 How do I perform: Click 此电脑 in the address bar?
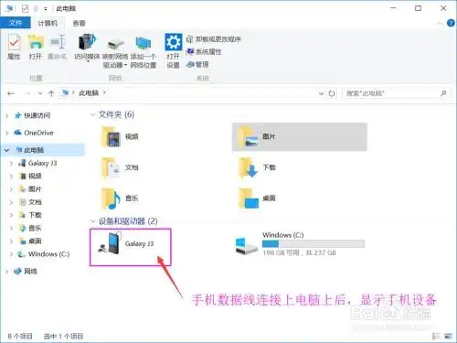[89, 93]
